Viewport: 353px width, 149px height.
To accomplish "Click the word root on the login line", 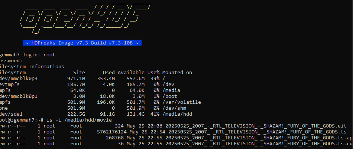I will click(x=49, y=55).
